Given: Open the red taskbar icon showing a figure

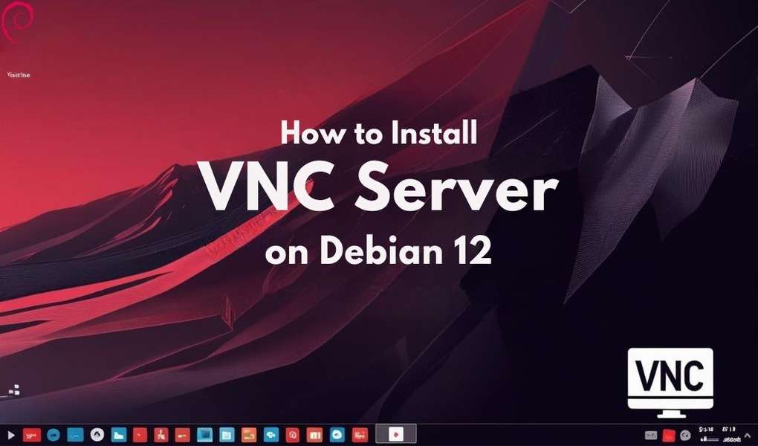Looking at the screenshot, I should coord(161,436).
